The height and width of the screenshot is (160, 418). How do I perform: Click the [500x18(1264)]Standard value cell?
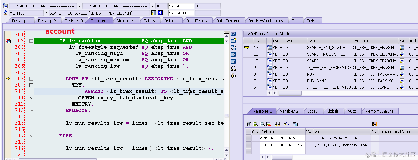tap(342, 138)
